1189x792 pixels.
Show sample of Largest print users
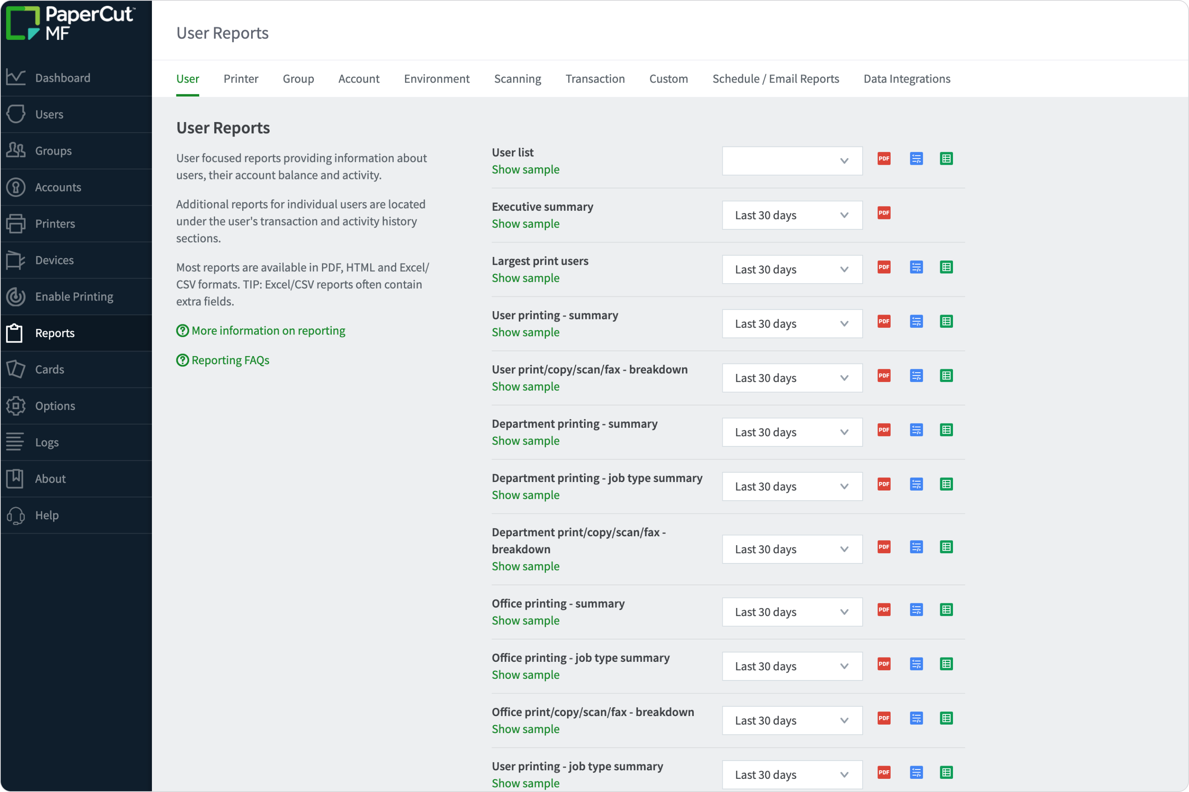525,277
